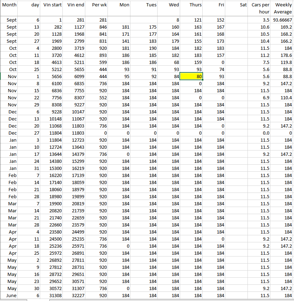
Task: Select the yellow highlighted cell containing 80
Action: tap(191, 76)
